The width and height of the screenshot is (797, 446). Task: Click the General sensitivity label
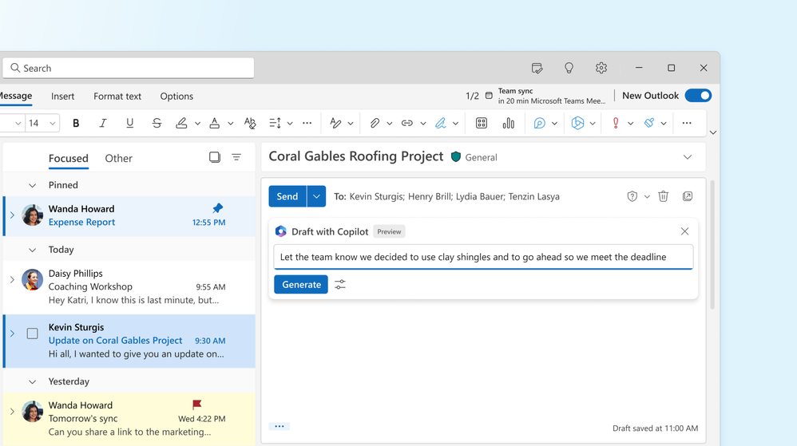[474, 157]
